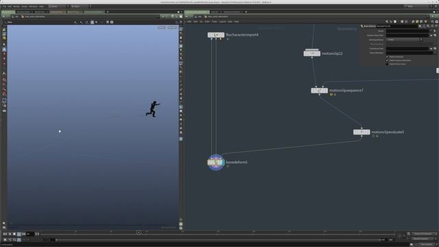Open the Other Attributes dropdown arrow

[435, 53]
